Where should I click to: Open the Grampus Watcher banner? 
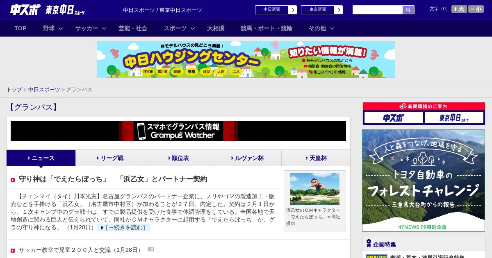[x=178, y=131]
